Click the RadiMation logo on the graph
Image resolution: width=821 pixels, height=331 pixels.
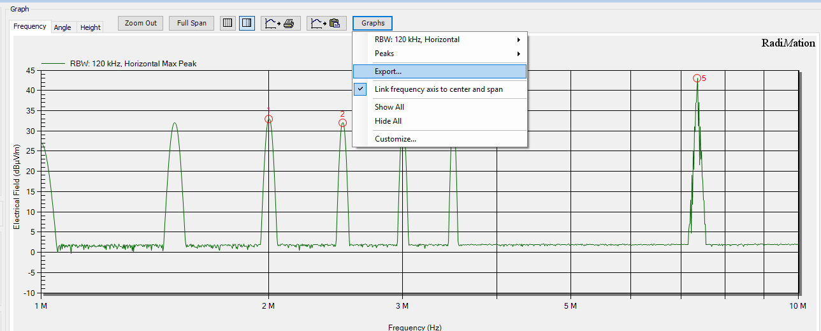pyautogui.click(x=788, y=43)
